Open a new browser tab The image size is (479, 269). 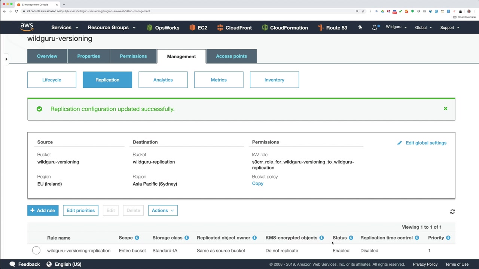(64, 4)
